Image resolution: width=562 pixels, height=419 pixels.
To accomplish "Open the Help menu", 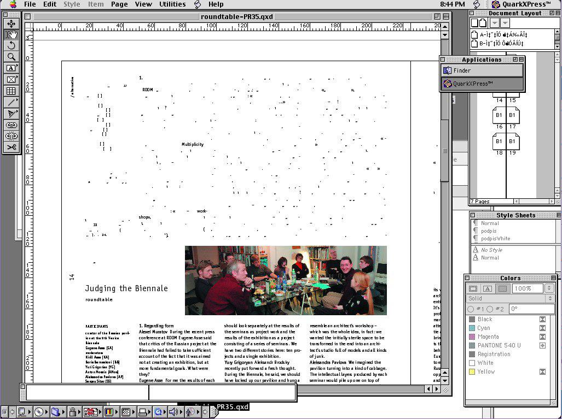I will coord(216,4).
